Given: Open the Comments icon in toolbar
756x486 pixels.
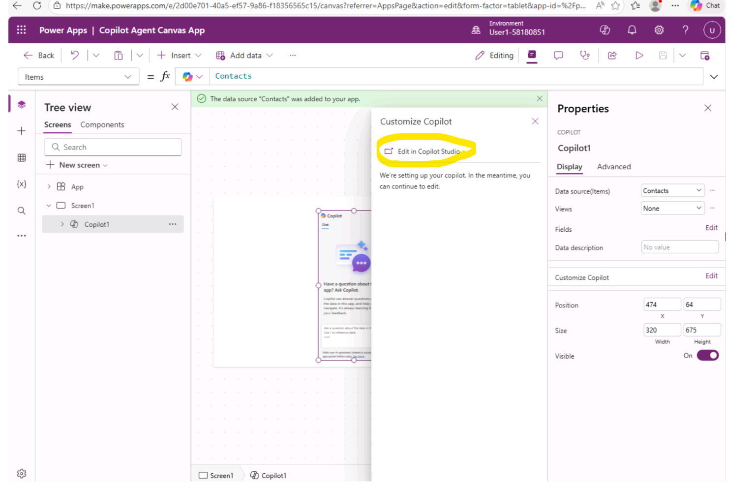Looking at the screenshot, I should tap(558, 56).
